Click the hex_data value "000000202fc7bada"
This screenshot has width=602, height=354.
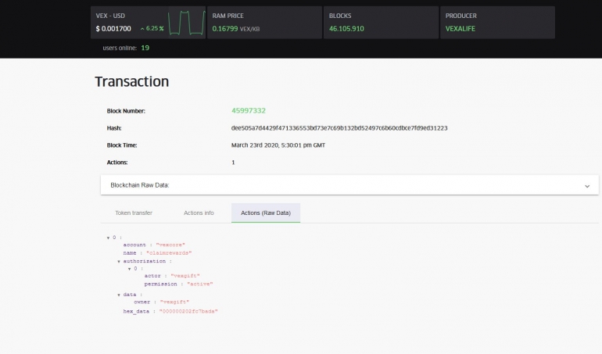point(188,311)
